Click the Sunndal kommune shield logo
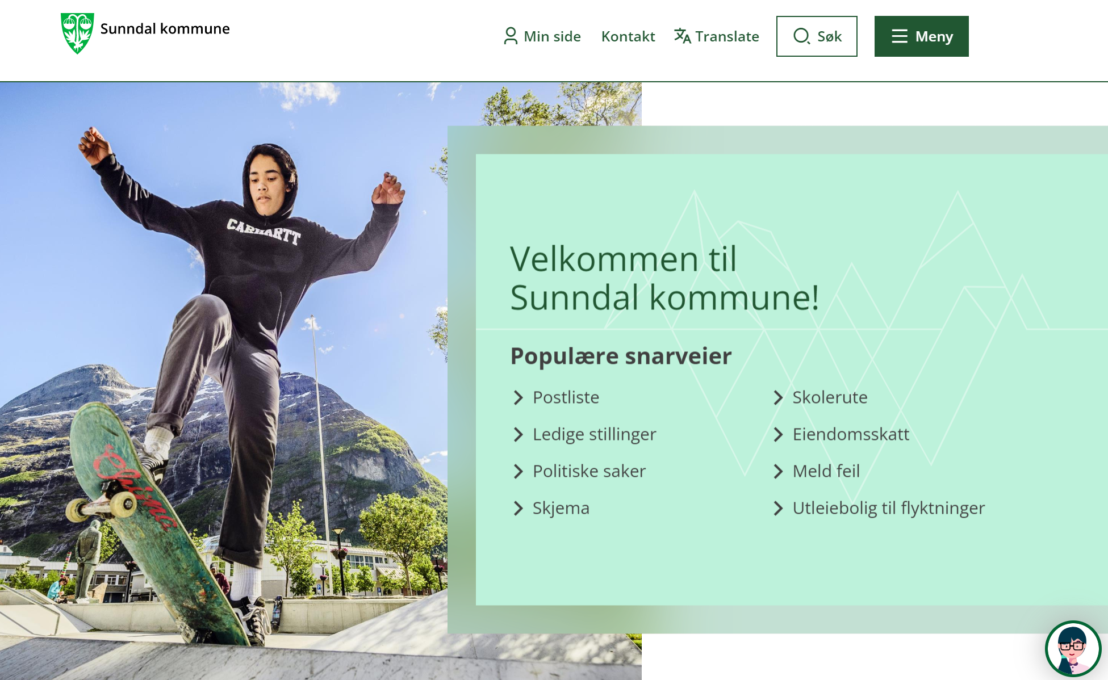Screen dimensions: 1108x680 [x=77, y=33]
